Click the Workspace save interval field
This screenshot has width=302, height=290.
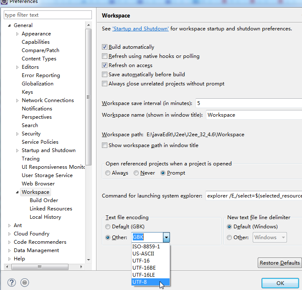(x=249, y=103)
